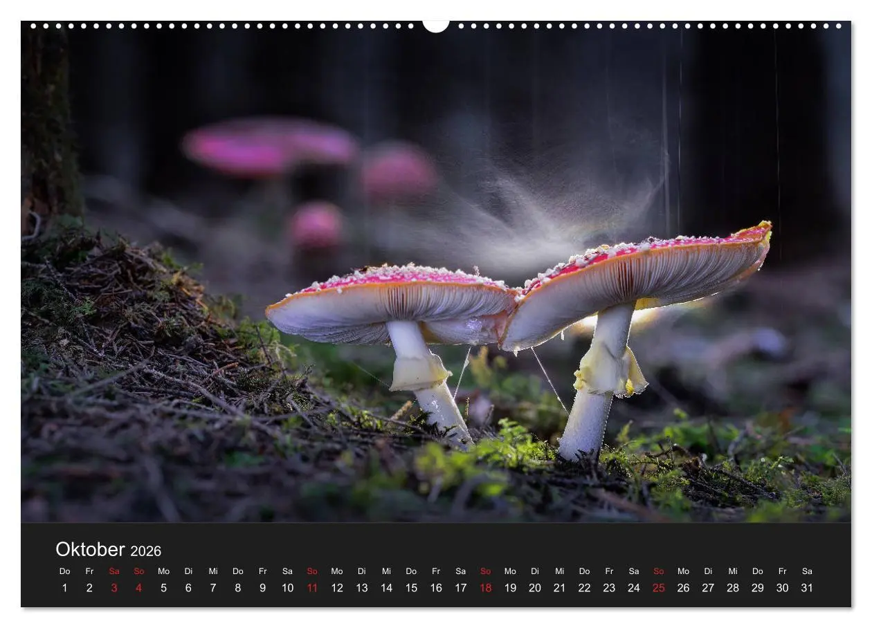This screenshot has width=872, height=628.
Task: Pick the red Sunday date 18
Action: click(486, 588)
